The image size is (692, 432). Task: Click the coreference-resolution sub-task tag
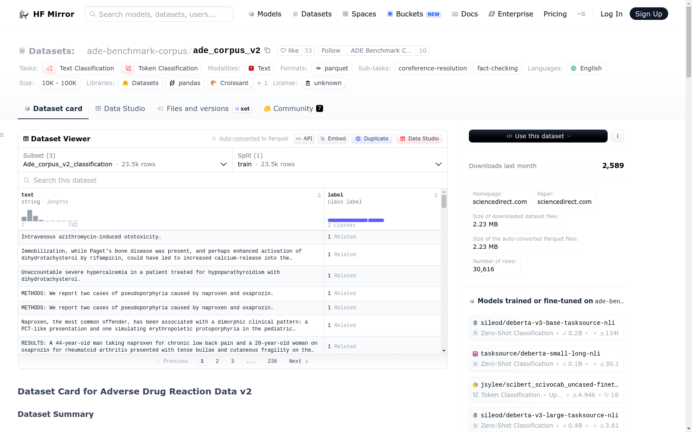tap(432, 68)
